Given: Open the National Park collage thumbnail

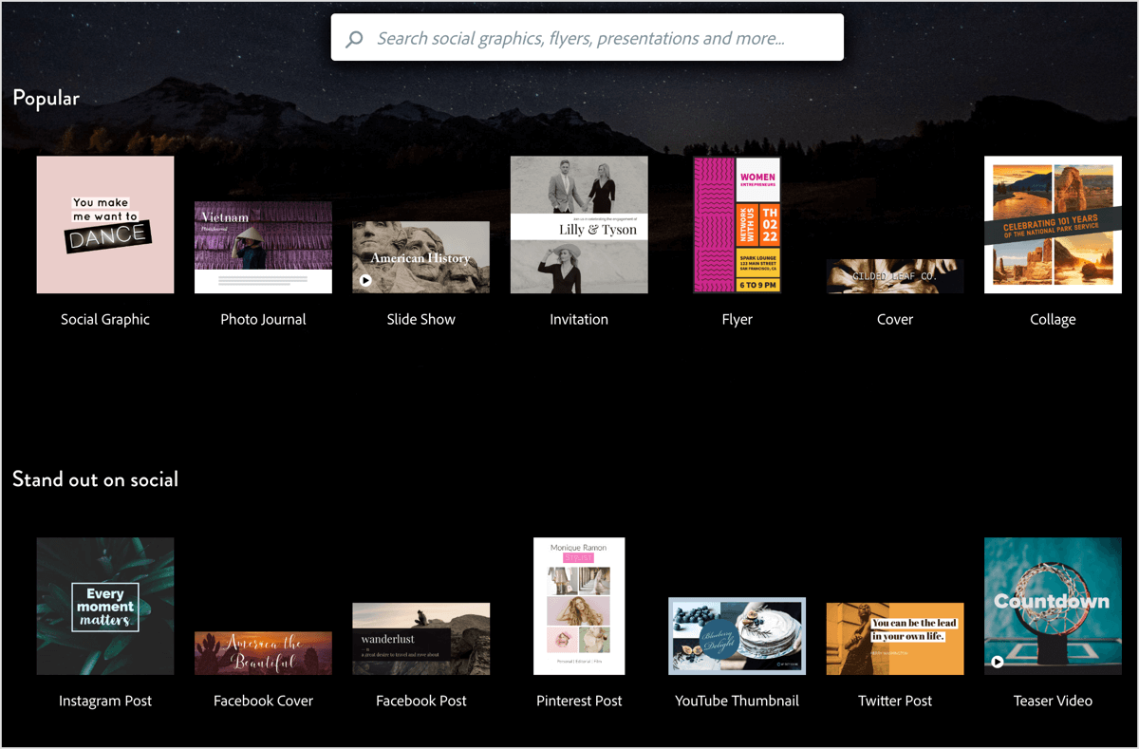Looking at the screenshot, I should 1053,225.
